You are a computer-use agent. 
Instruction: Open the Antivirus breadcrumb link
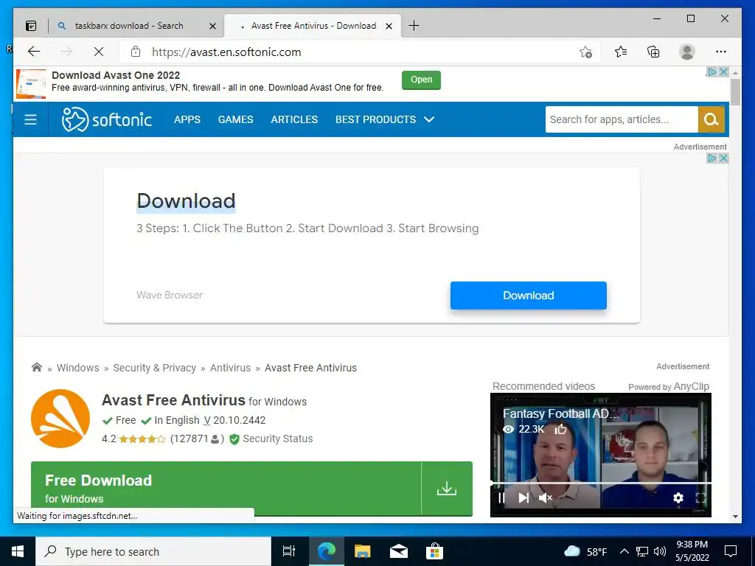pos(230,368)
